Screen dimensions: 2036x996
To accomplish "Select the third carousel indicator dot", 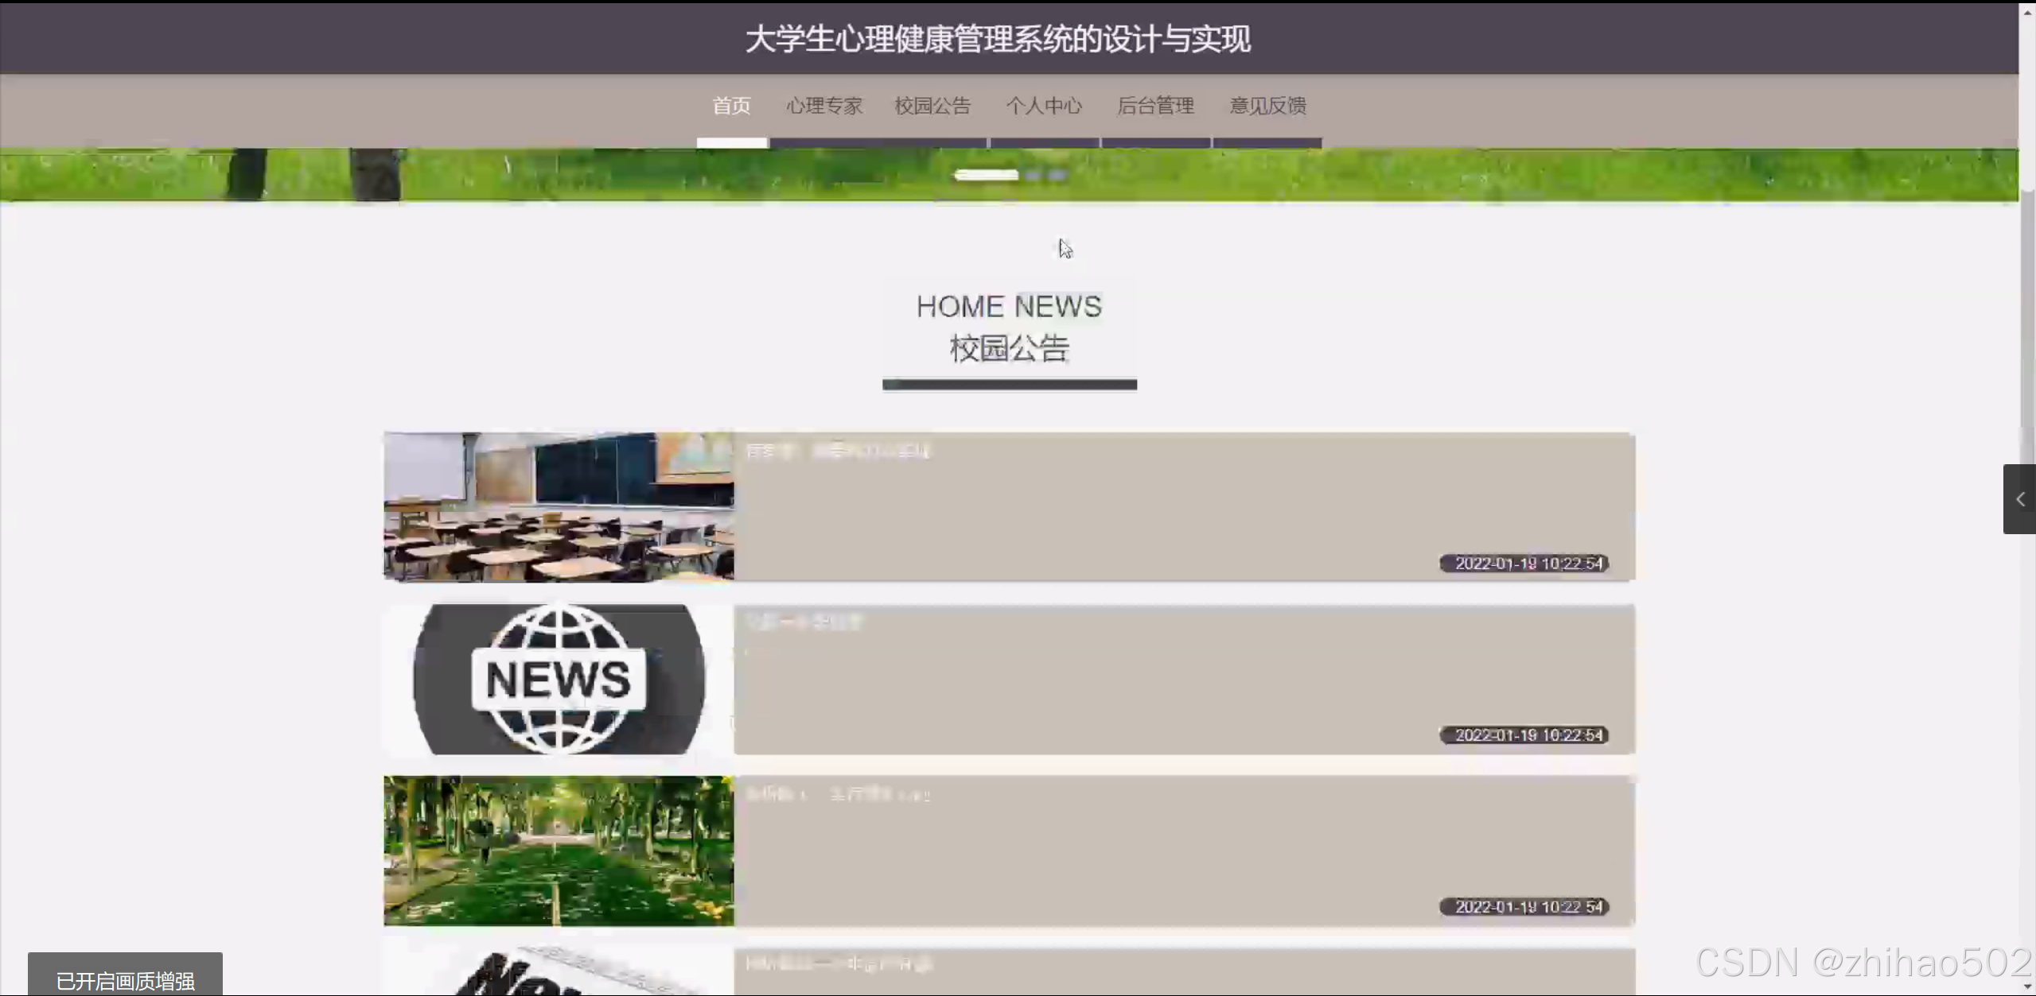I will (1057, 175).
